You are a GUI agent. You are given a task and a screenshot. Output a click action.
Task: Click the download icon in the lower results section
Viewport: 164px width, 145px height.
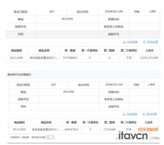point(124,114)
